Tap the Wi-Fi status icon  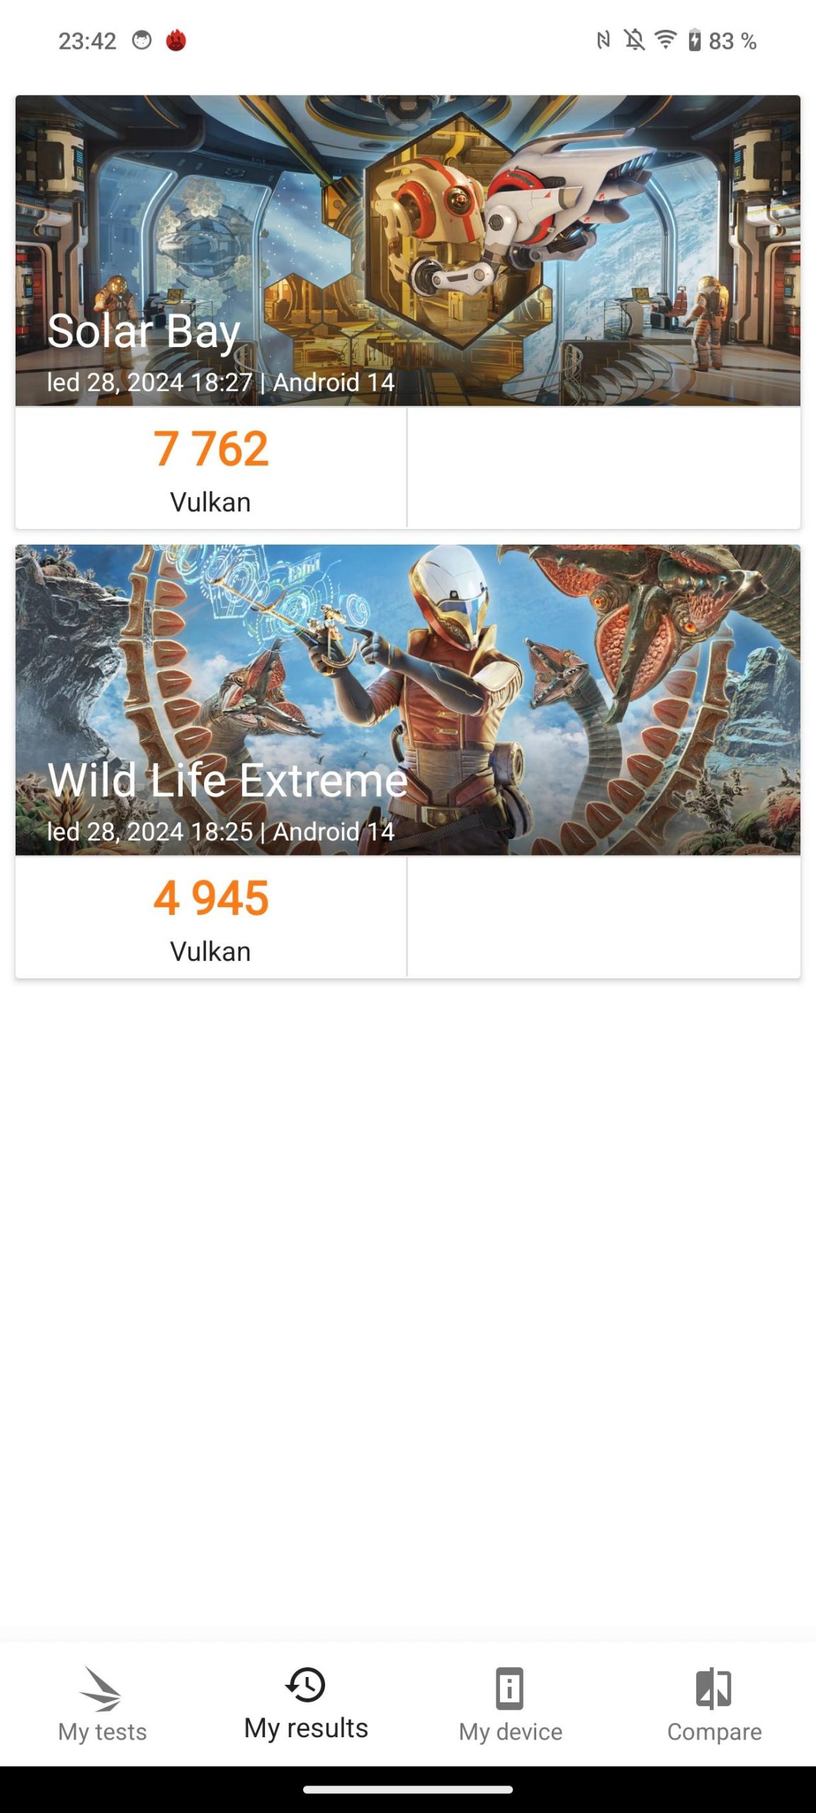tap(665, 40)
